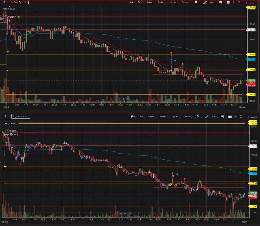Image resolution: width=260 pixels, height=226 pixels.
Task: Reset bottom chart zoom with fit icon
Action: (x=130, y=213)
